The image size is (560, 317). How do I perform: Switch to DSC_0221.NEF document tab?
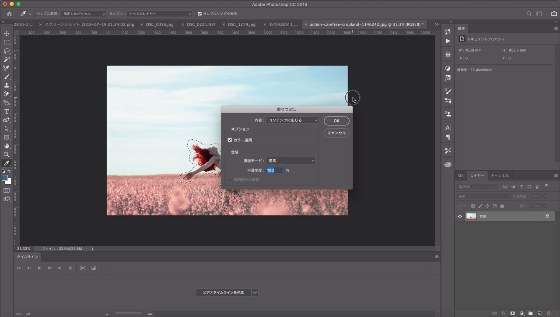point(201,24)
